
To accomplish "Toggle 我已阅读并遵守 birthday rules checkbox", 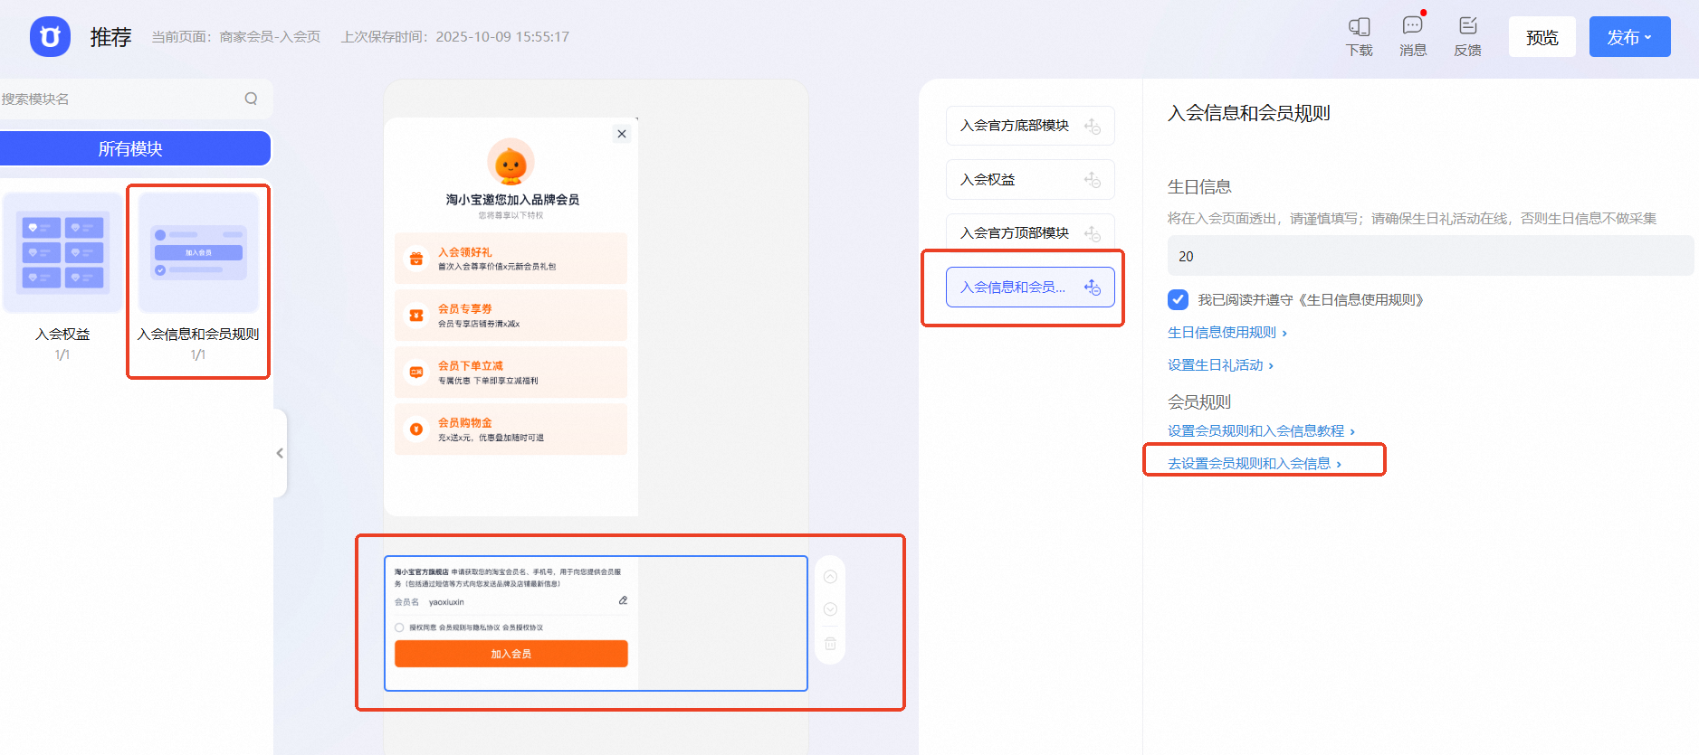I will [1178, 299].
